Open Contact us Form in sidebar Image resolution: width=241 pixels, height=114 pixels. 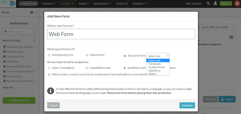(x=15, y=57)
